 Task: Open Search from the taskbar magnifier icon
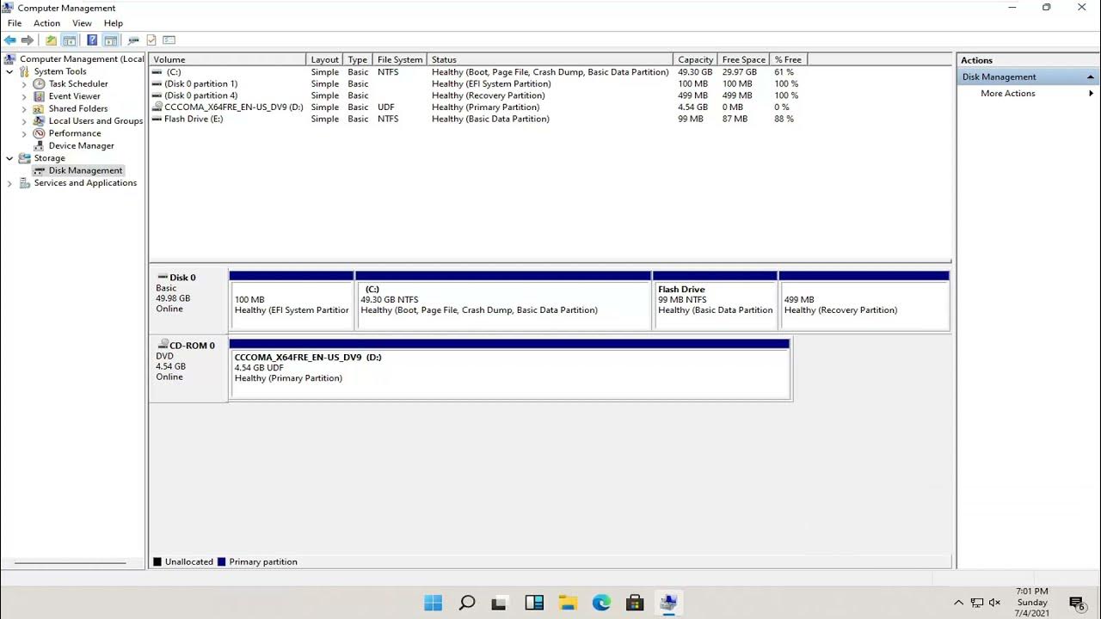tap(467, 603)
